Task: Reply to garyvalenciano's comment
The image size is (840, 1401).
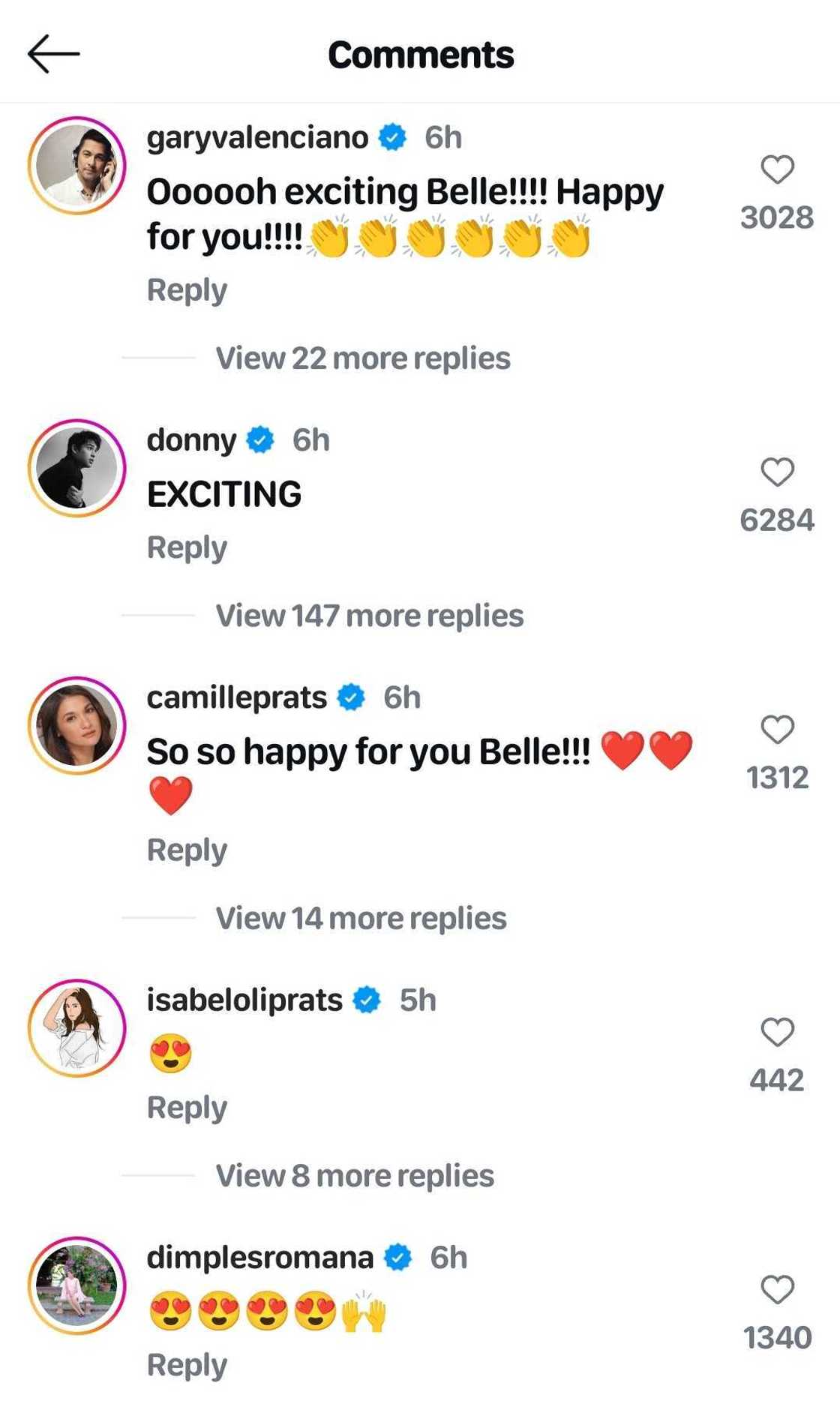Action: [187, 290]
